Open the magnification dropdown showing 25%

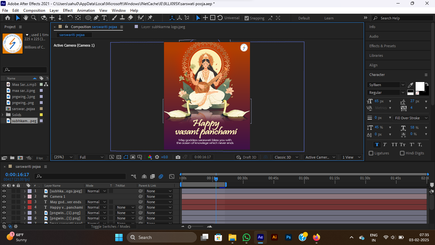pyautogui.click(x=63, y=157)
